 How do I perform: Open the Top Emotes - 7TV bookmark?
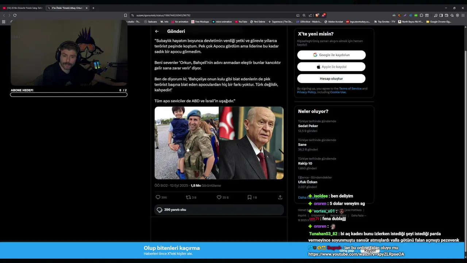pyautogui.click(x=384, y=22)
